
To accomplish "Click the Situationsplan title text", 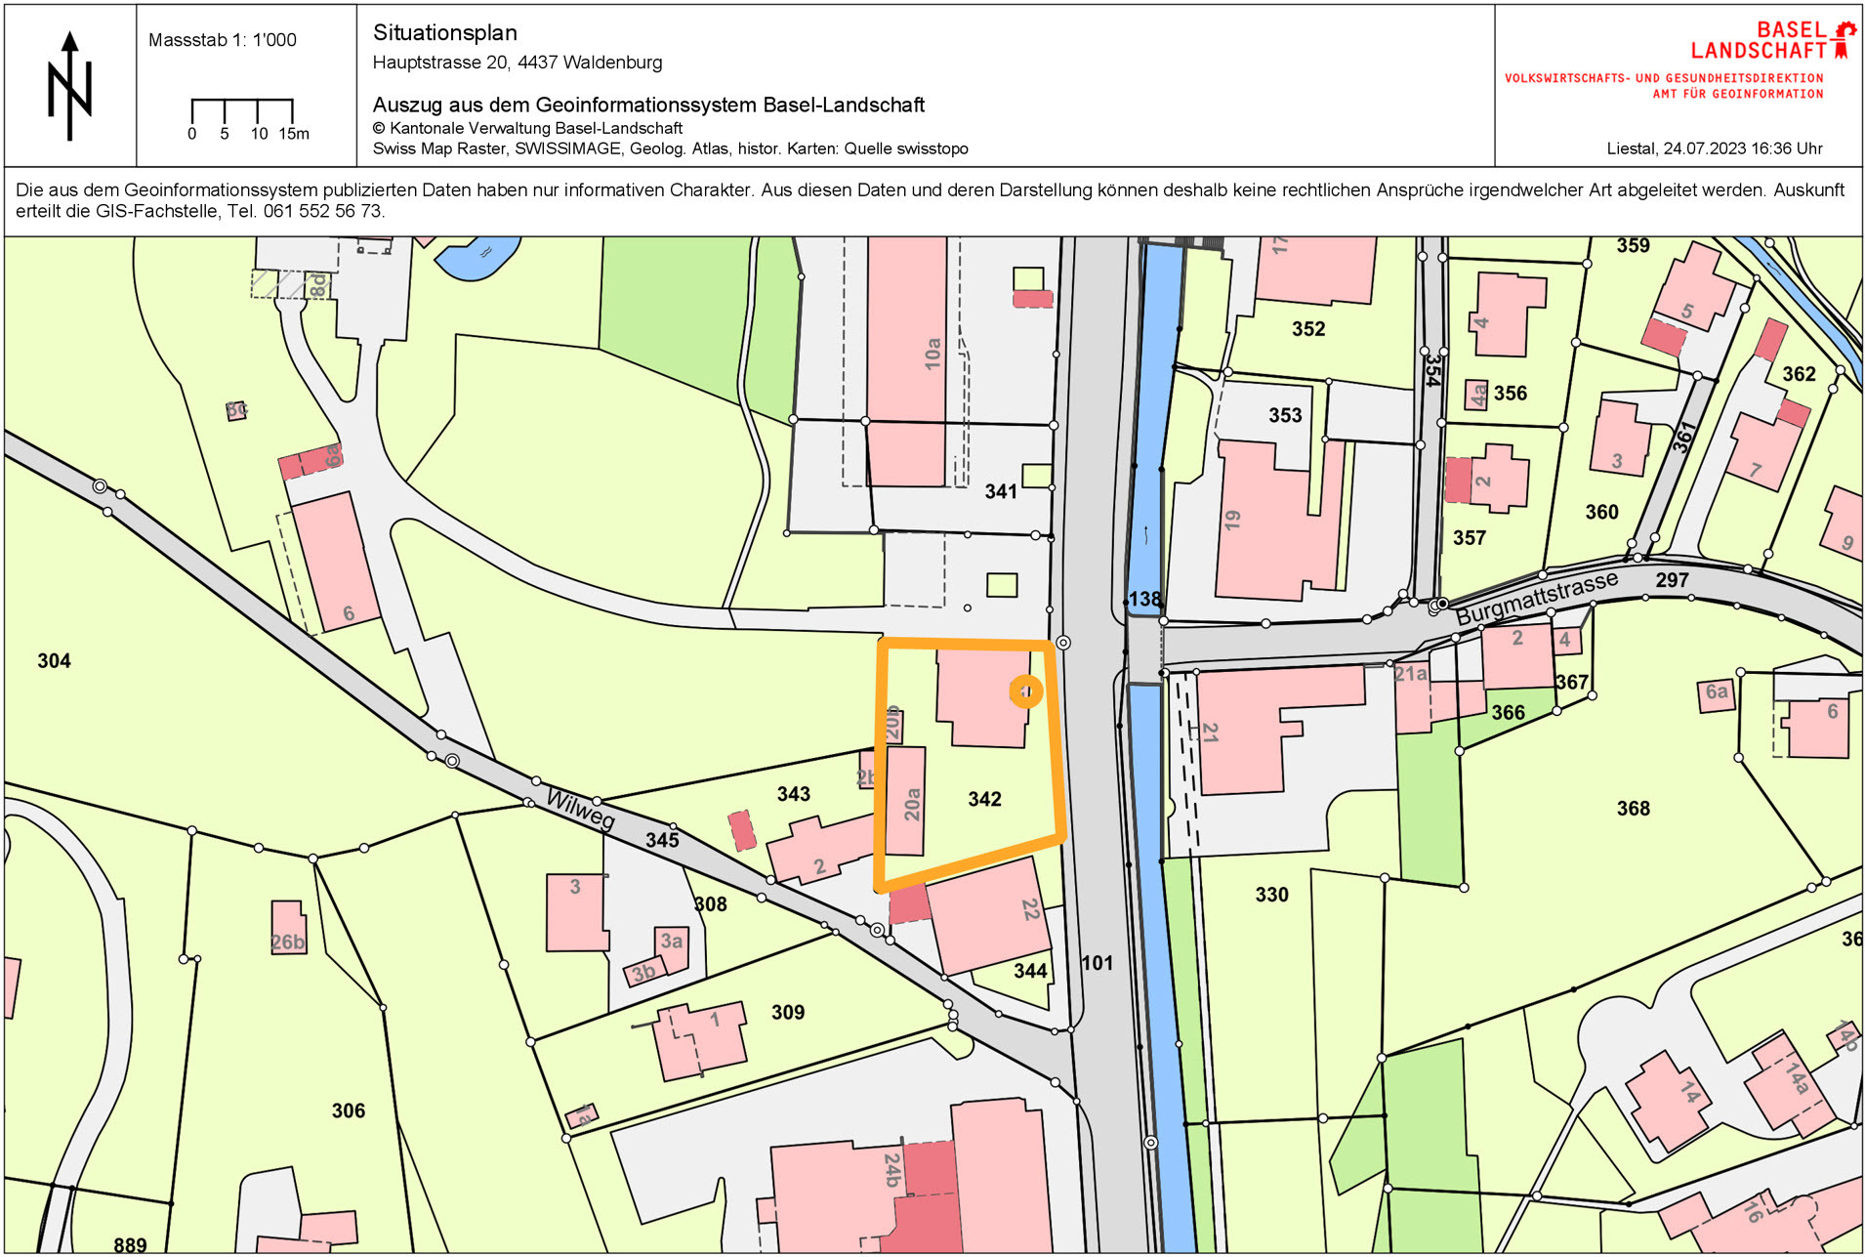I will (445, 32).
